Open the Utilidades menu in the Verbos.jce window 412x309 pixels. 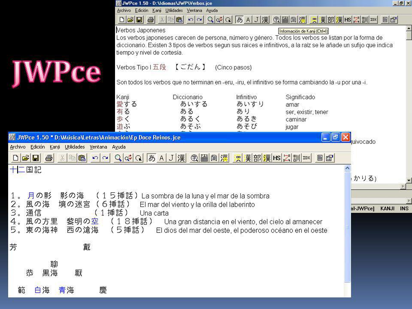point(174,10)
